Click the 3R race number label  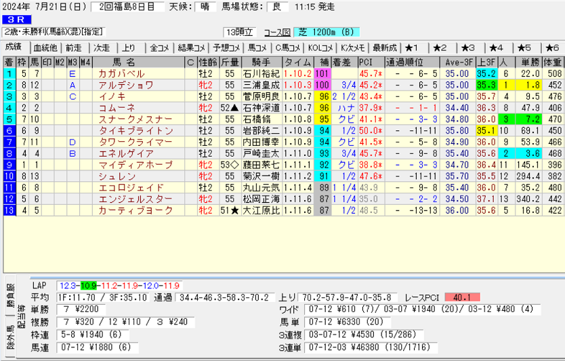coord(14,20)
